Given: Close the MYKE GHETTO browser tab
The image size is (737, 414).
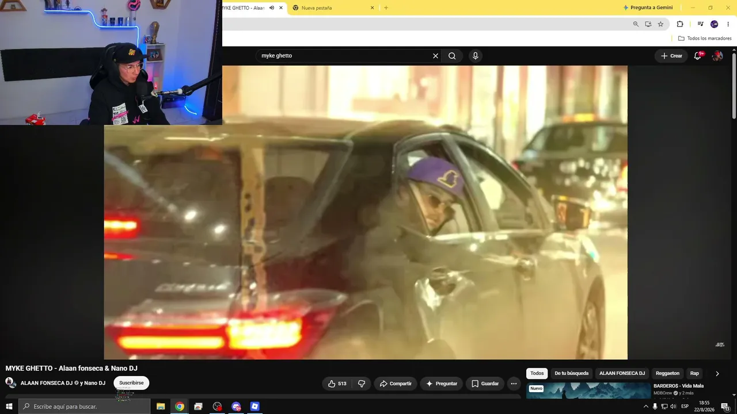Looking at the screenshot, I should click(281, 8).
